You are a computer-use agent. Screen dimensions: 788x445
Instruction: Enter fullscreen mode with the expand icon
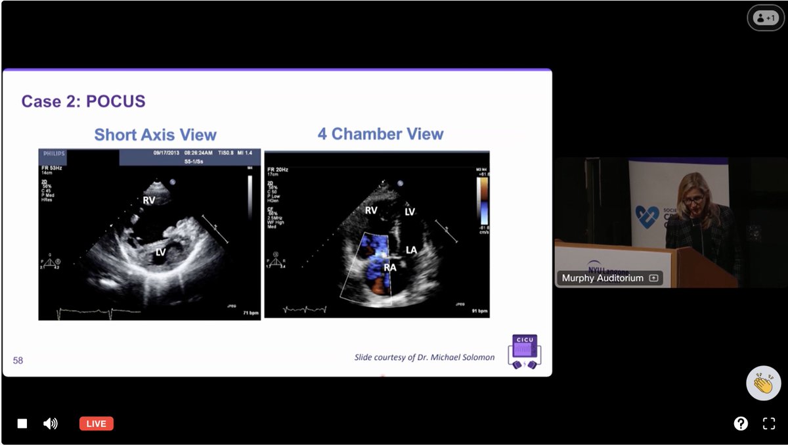click(769, 423)
